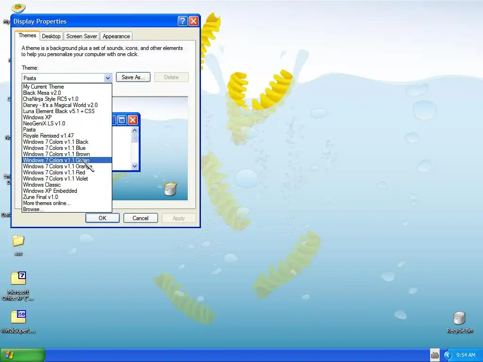
Task: Click the Delete button
Action: point(171,77)
